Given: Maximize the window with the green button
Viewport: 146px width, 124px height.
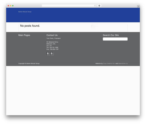Looking at the screenshot, I should pyautogui.click(x=13, y=6).
